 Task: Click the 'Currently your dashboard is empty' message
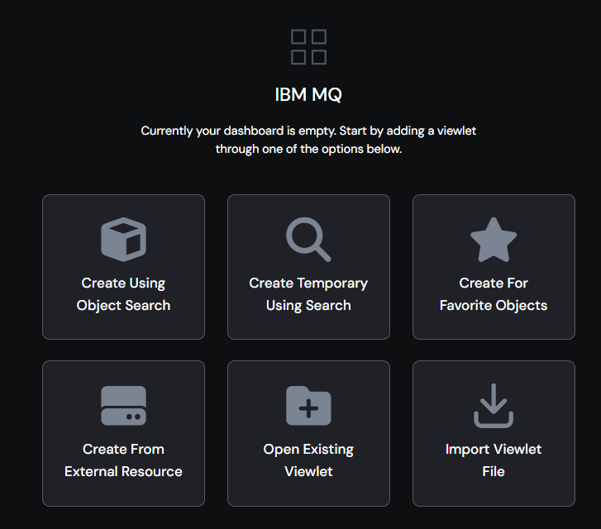pyautogui.click(x=308, y=140)
